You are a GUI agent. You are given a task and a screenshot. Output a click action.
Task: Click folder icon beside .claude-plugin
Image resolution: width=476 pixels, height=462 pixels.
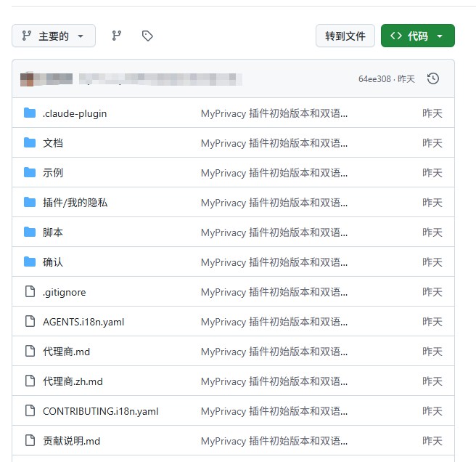pyautogui.click(x=30, y=113)
